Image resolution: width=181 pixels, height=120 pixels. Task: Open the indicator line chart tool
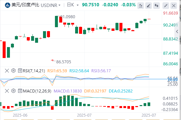141,5
